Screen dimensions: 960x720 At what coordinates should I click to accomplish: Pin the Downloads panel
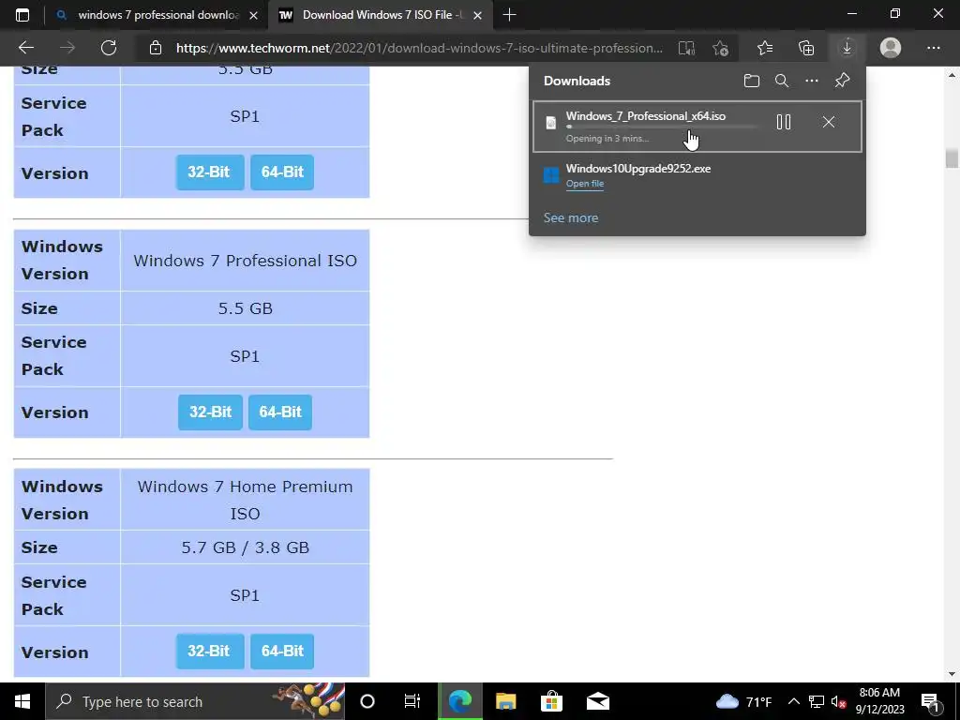tap(843, 81)
